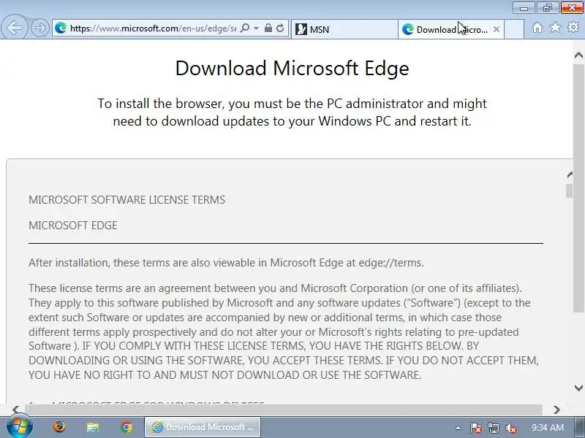
Task: Click the horizontal scrollbar thumb
Action: pyautogui.click(x=284, y=410)
